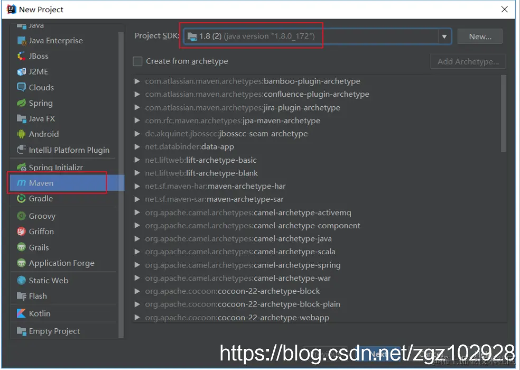Pick the Kotlin logo icon
The width and height of the screenshot is (520, 370).
[22, 313]
